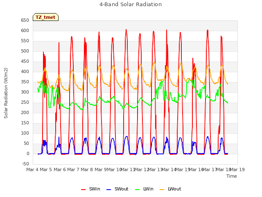The image size is (262, 197).
Task: Click the Mar 17 SWin peak on chart
Action: click(208, 30)
